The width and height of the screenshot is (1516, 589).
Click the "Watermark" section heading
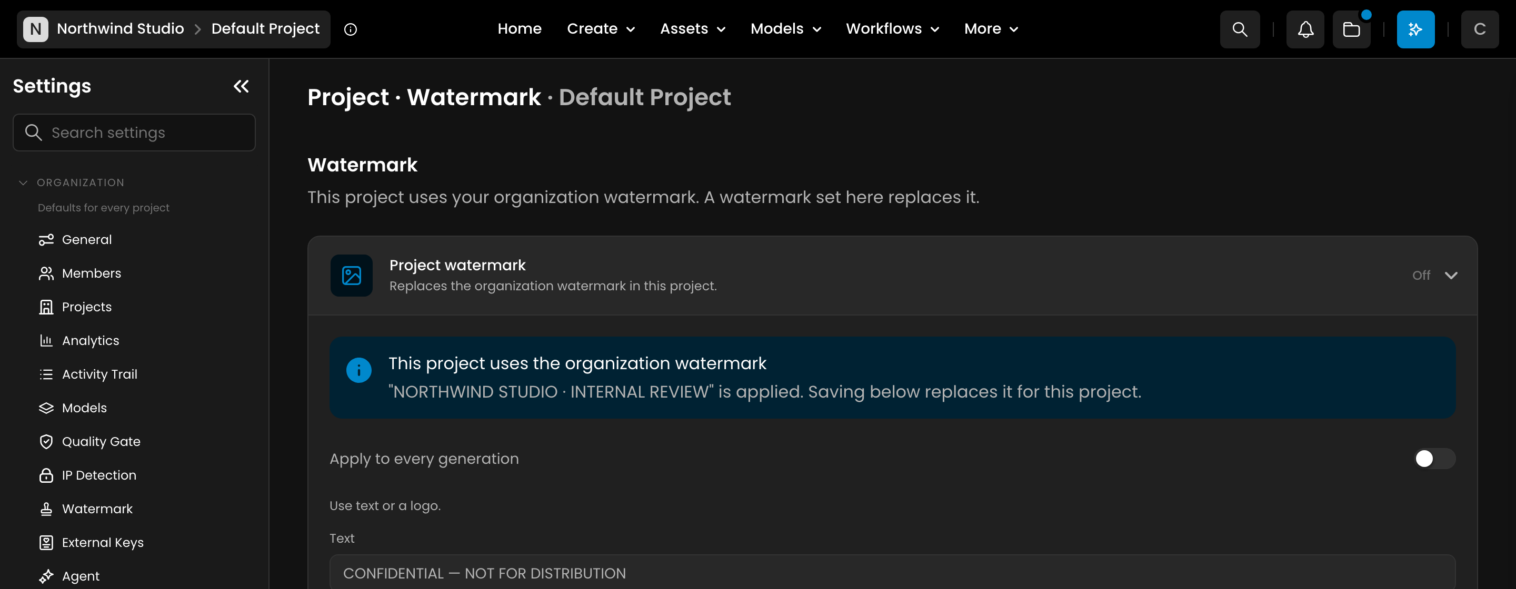(363, 165)
